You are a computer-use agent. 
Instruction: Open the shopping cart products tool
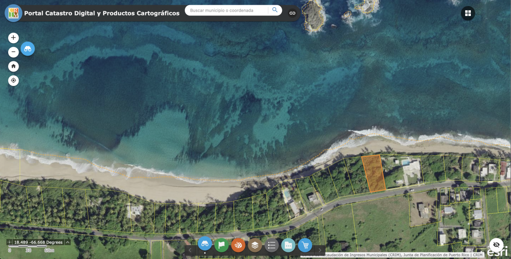tap(305, 244)
